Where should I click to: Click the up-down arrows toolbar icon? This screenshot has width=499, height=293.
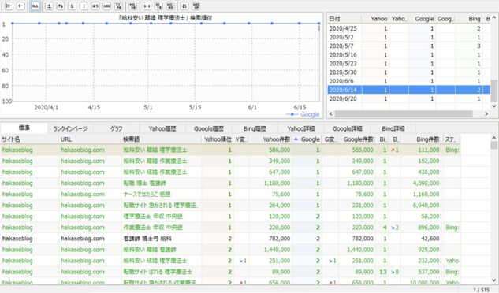coord(61,6)
